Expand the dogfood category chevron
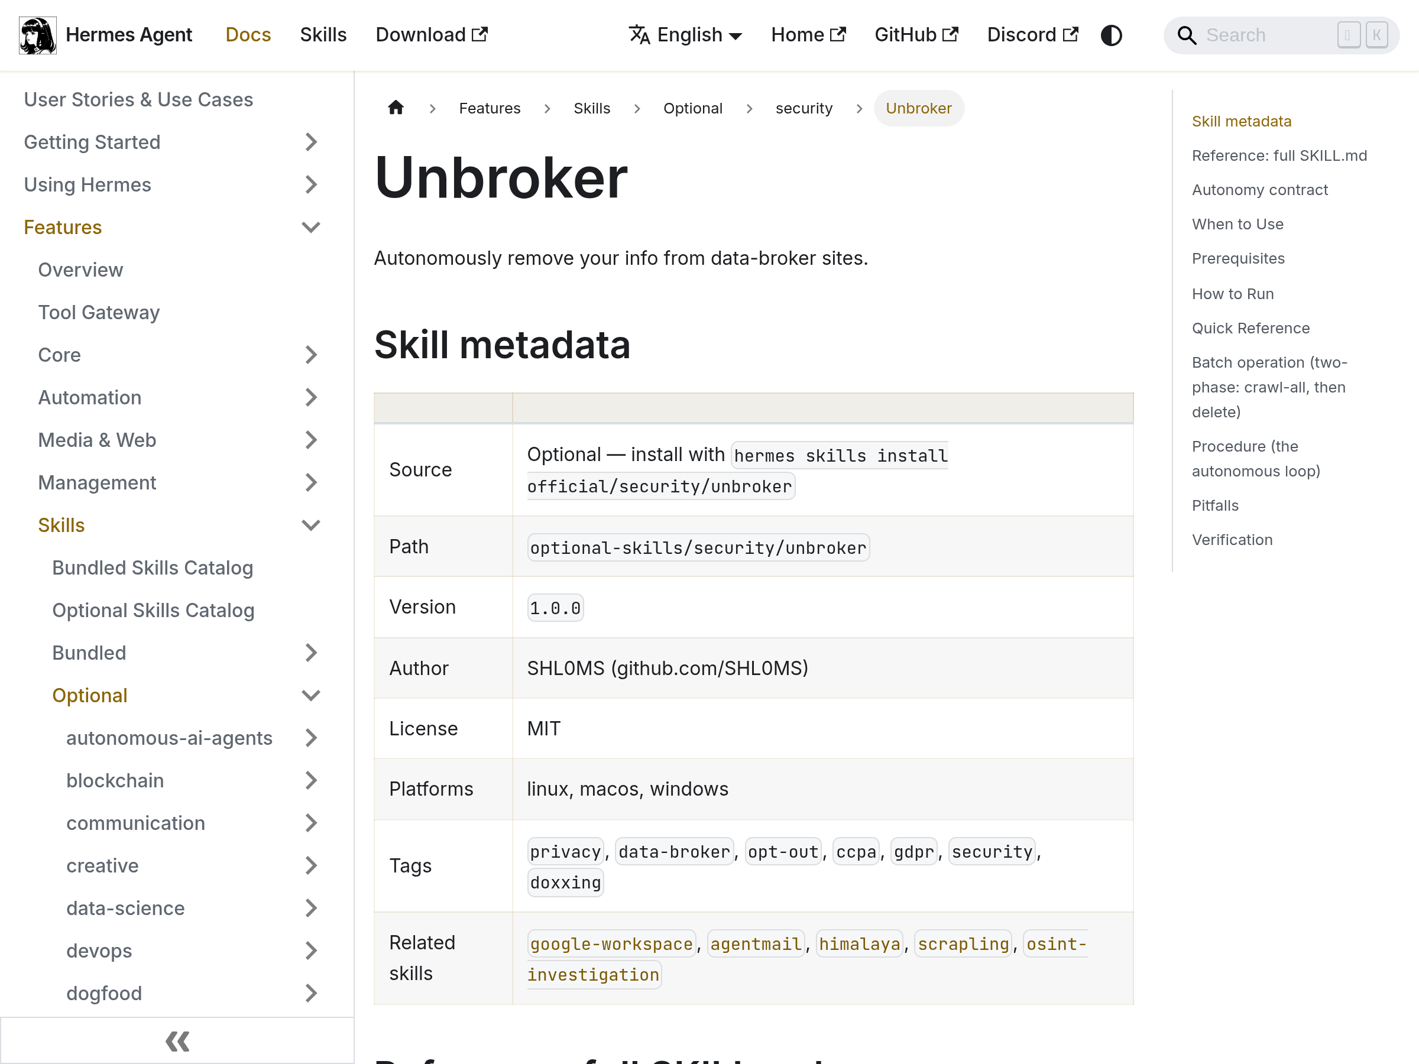 tap(311, 993)
